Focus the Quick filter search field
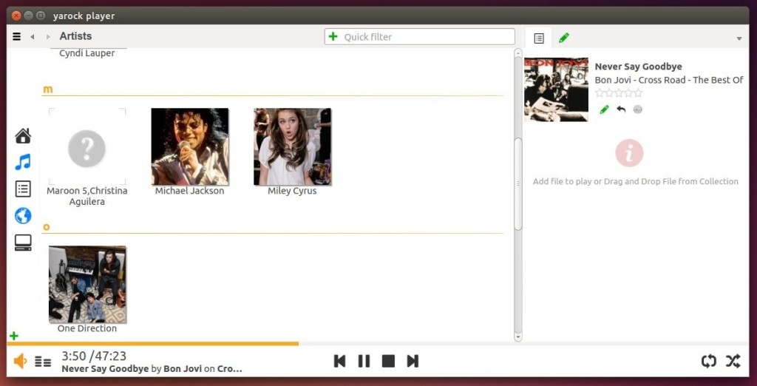Image resolution: width=757 pixels, height=386 pixels. pyautogui.click(x=420, y=37)
